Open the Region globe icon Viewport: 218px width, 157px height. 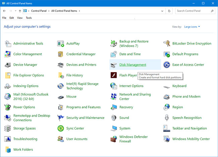[x=167, y=107]
